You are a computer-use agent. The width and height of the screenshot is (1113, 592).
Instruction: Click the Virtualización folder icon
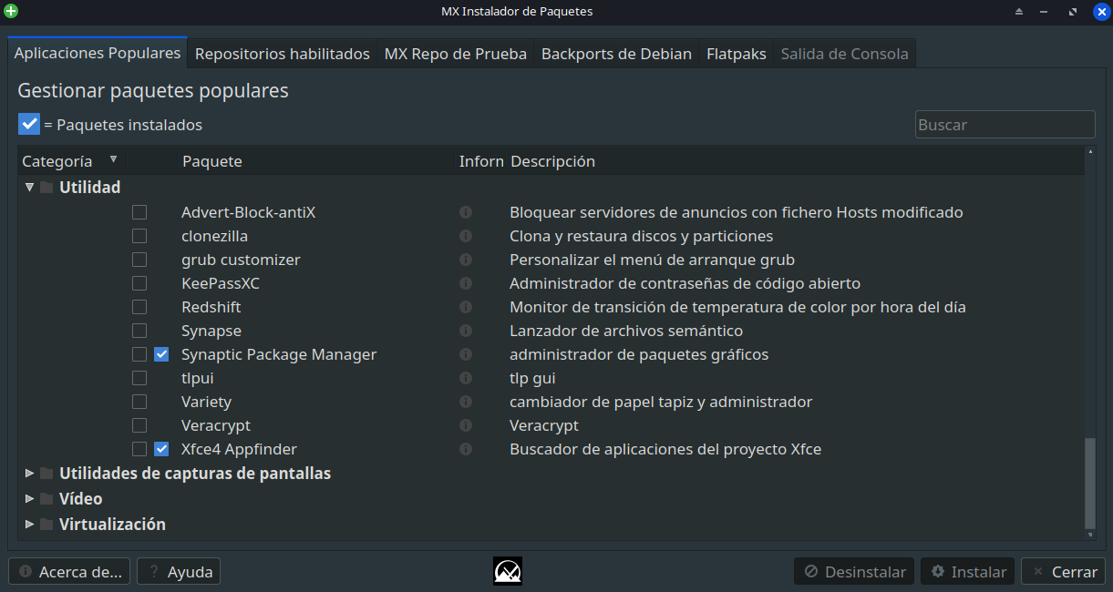click(x=46, y=525)
